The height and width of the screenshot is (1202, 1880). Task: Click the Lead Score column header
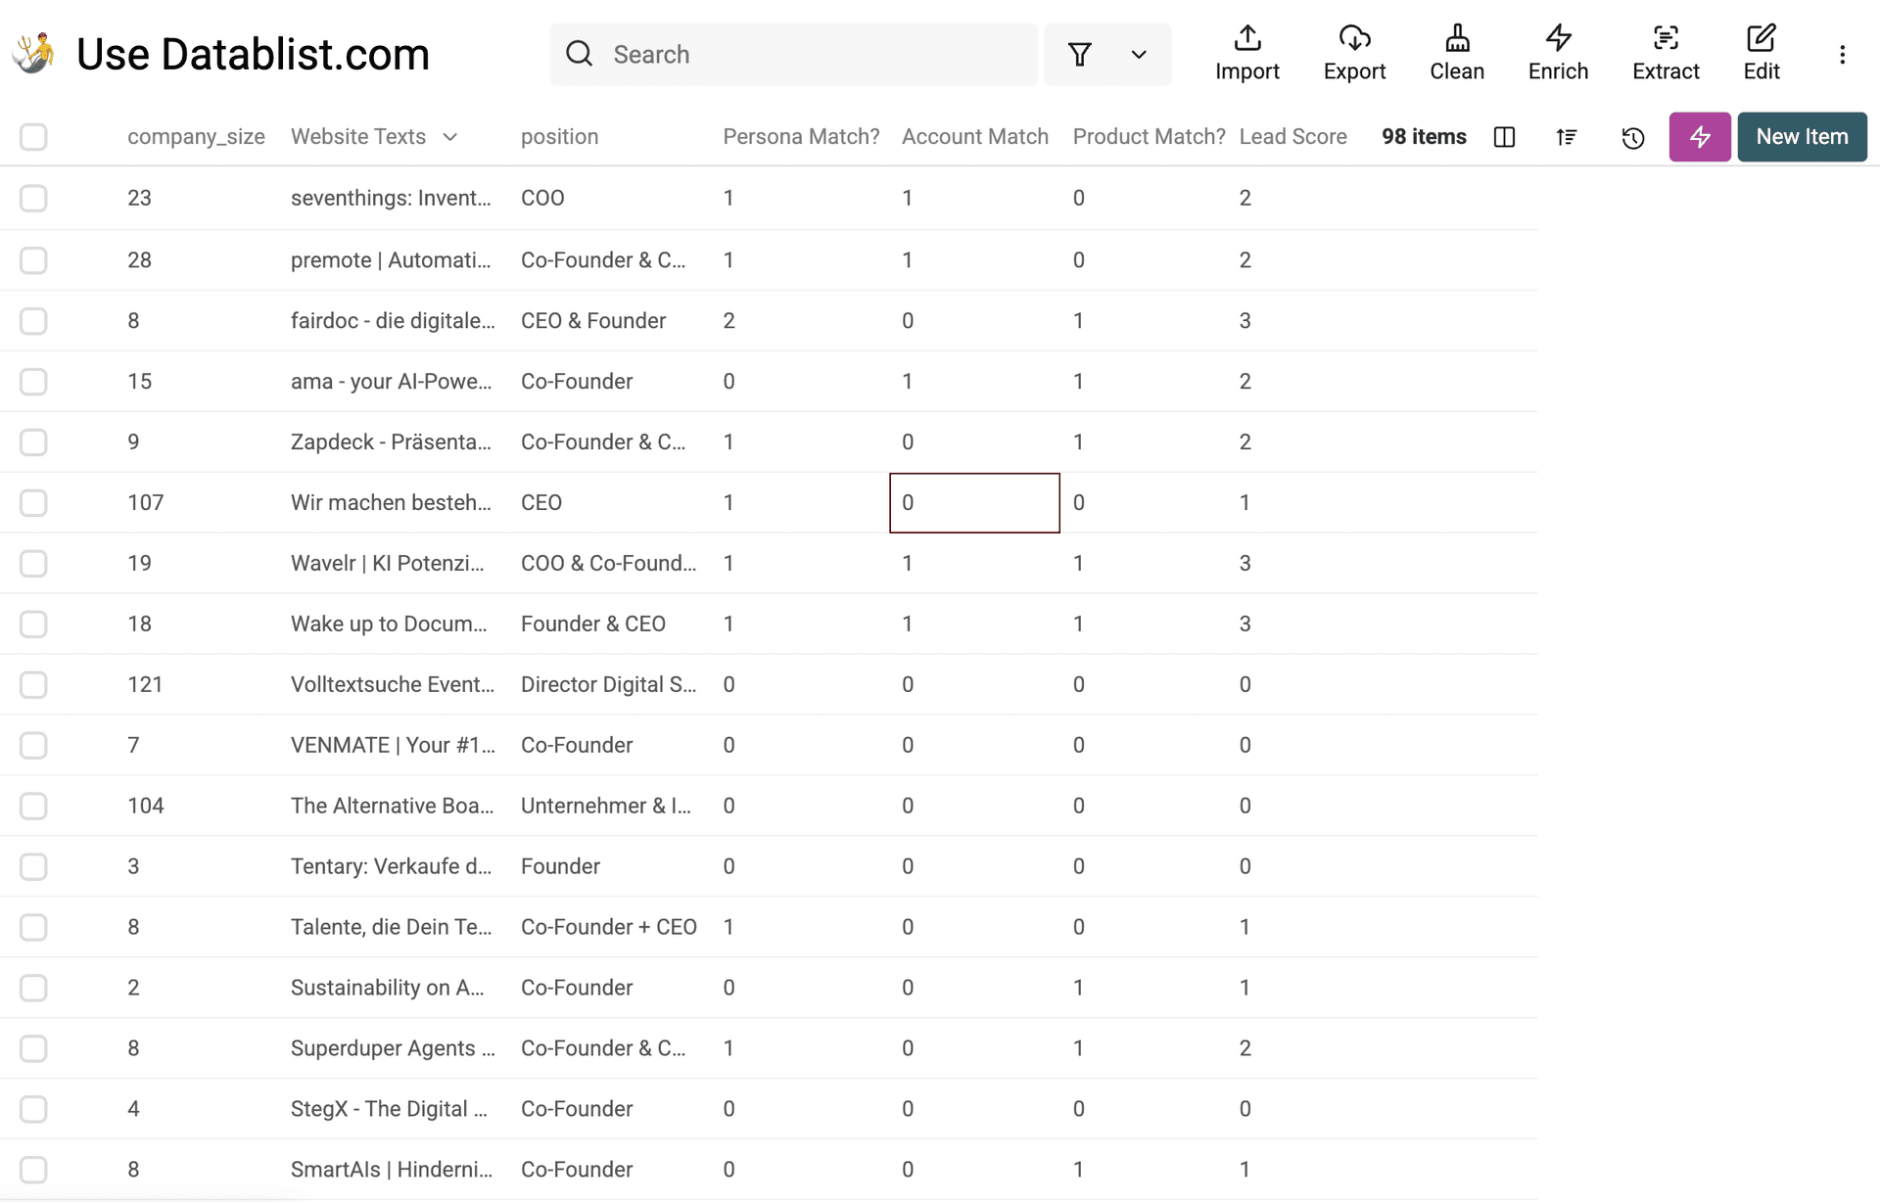pos(1293,137)
